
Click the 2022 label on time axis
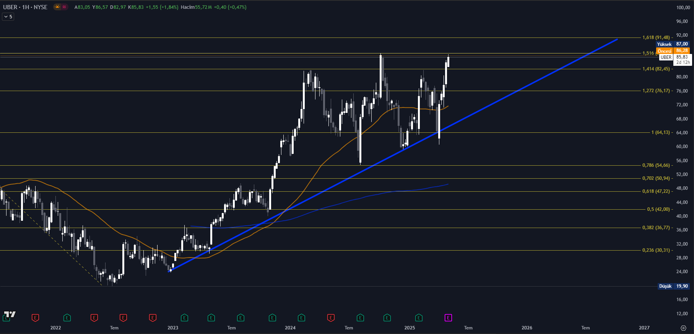coord(55,328)
